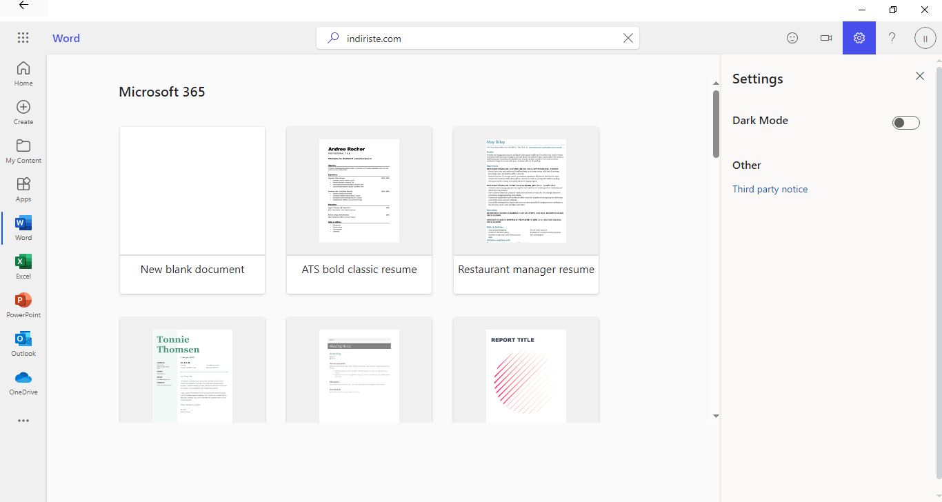Image resolution: width=942 pixels, height=502 pixels.
Task: Open Restaurant manager resume template
Action: coord(526,210)
